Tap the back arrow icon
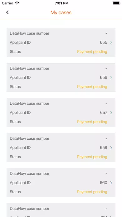122x217 pixels. pyautogui.click(x=7, y=12)
